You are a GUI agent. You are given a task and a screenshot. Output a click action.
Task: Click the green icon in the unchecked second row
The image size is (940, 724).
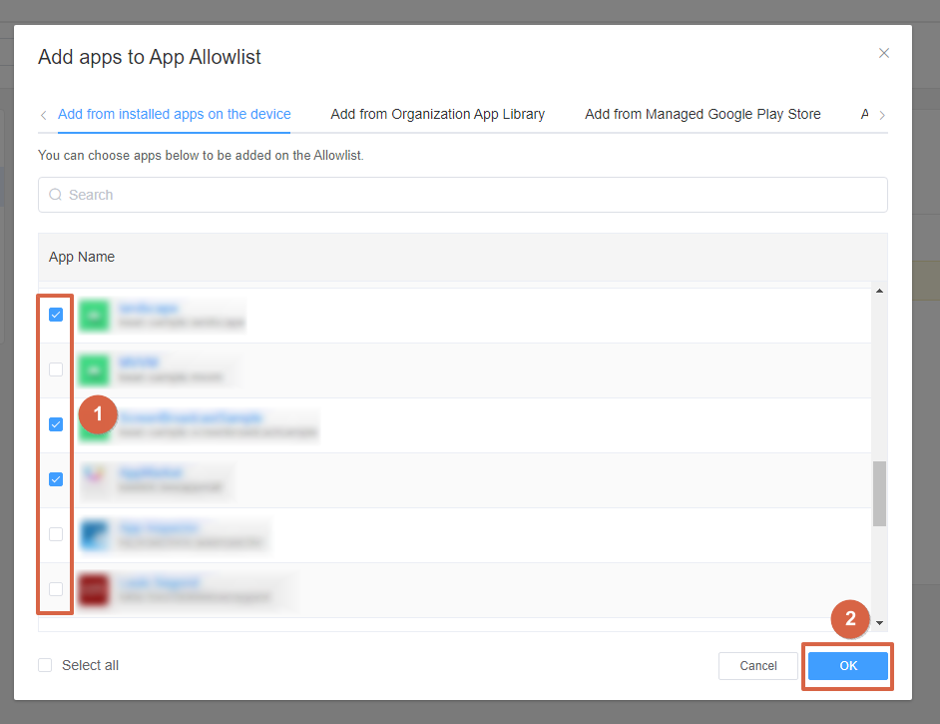click(94, 370)
